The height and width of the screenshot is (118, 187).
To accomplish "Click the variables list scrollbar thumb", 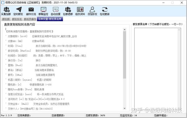I will coord(124,55).
